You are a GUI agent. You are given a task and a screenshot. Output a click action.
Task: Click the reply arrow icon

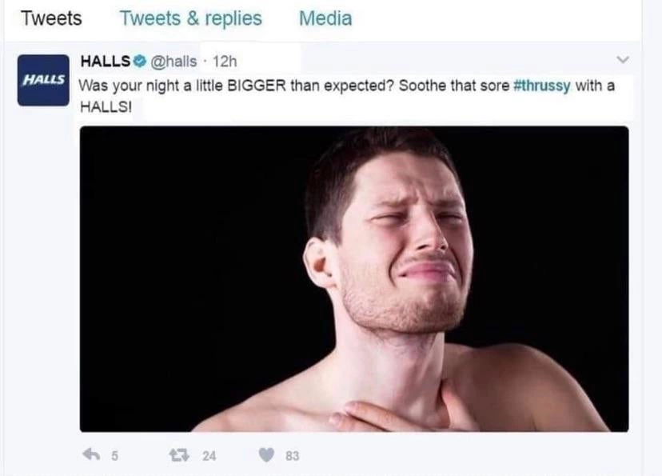coord(91,455)
